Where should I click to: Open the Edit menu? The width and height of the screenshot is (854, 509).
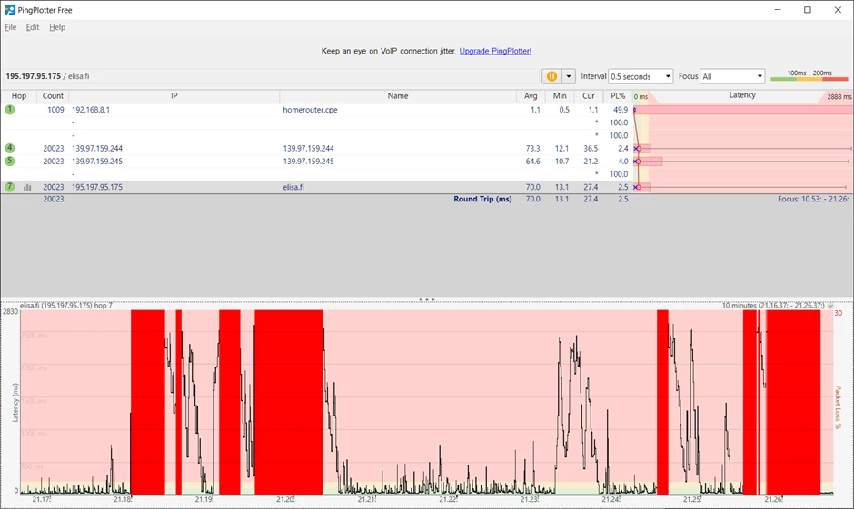[x=33, y=27]
